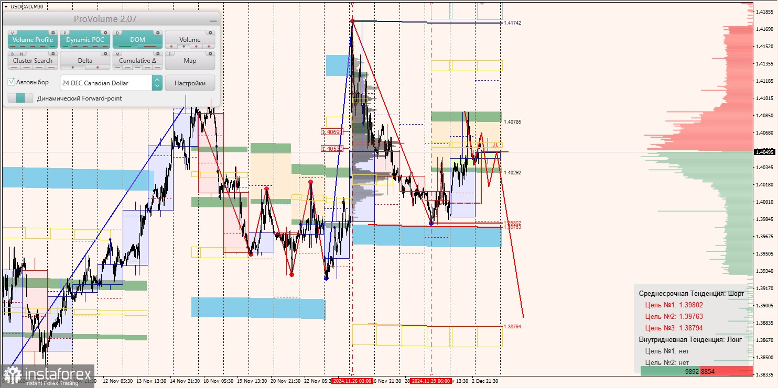Click the 1.38794 price level label
Screen dimensions: 778x388
tap(512, 326)
